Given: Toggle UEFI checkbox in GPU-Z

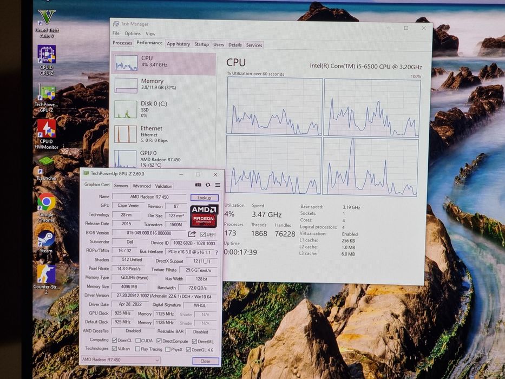Looking at the screenshot, I should point(203,234).
